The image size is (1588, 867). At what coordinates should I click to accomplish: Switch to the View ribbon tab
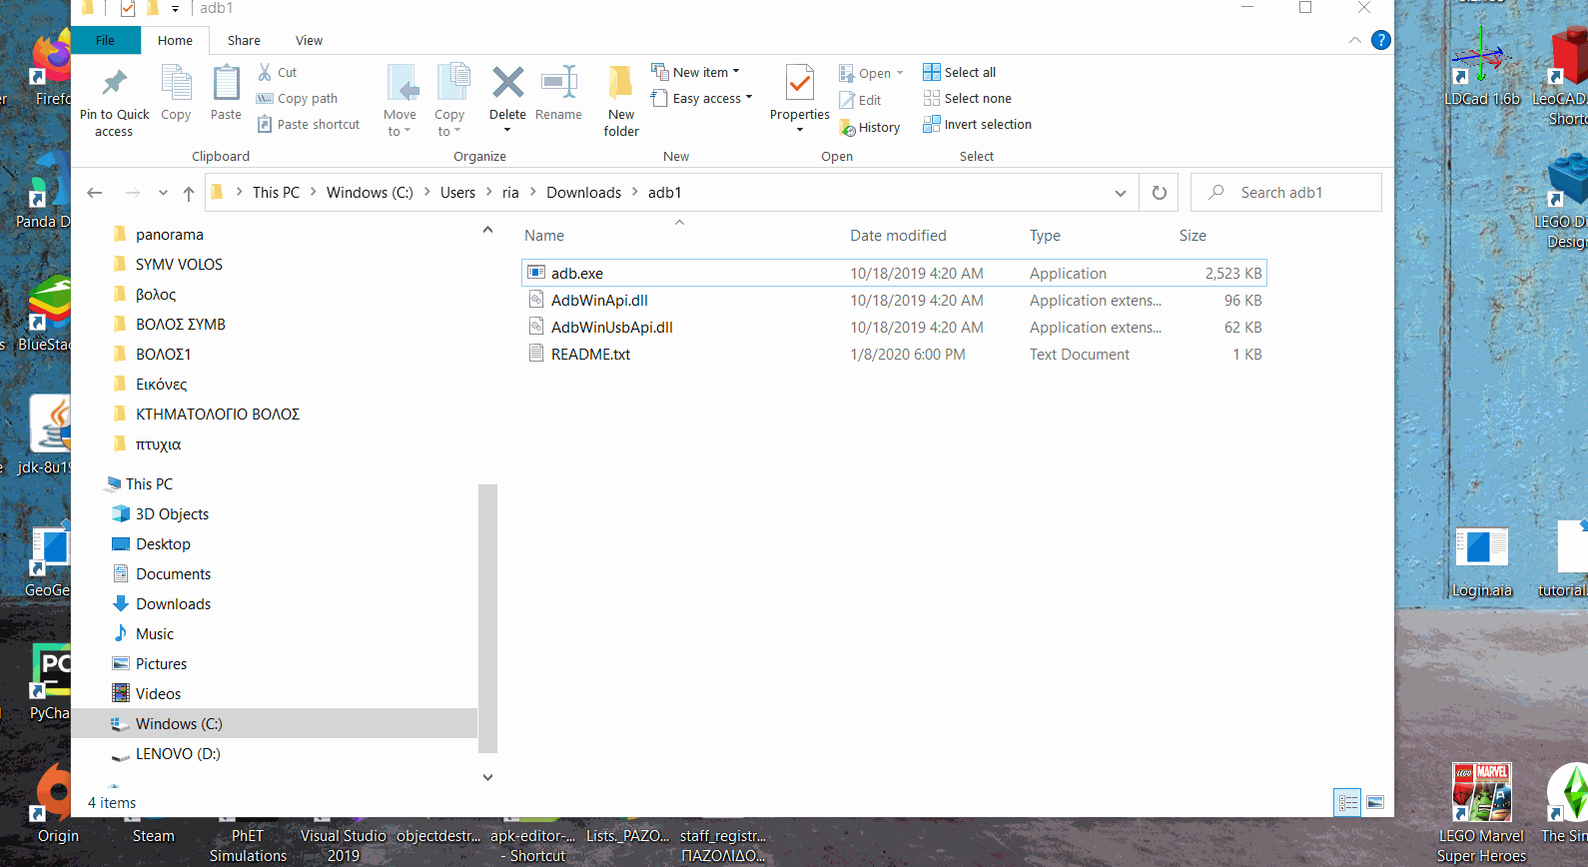pos(309,41)
